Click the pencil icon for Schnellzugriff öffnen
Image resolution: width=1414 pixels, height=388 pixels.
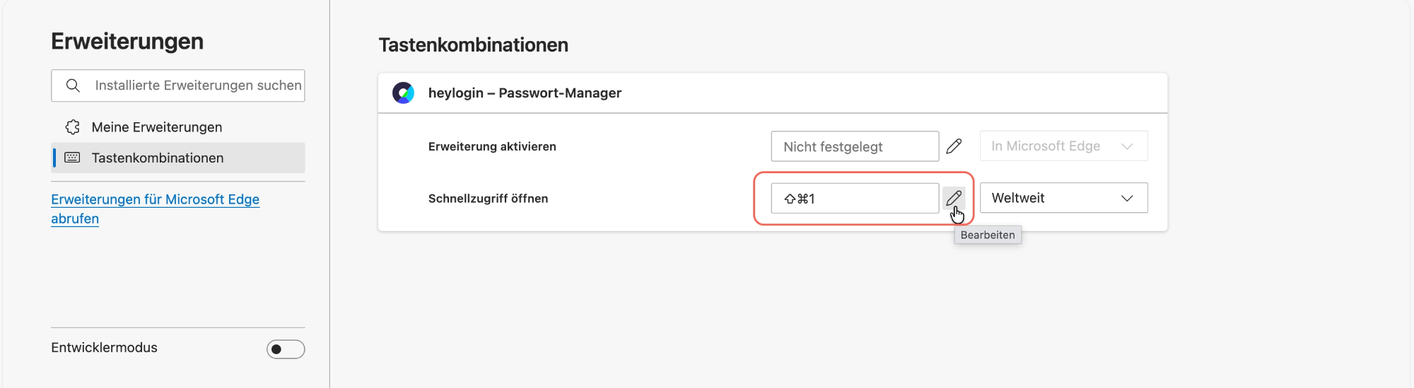[954, 198]
